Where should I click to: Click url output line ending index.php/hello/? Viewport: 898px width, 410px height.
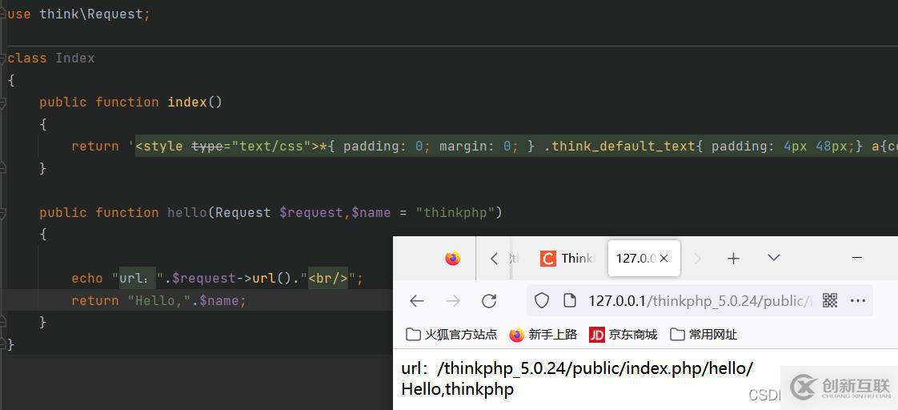577,369
